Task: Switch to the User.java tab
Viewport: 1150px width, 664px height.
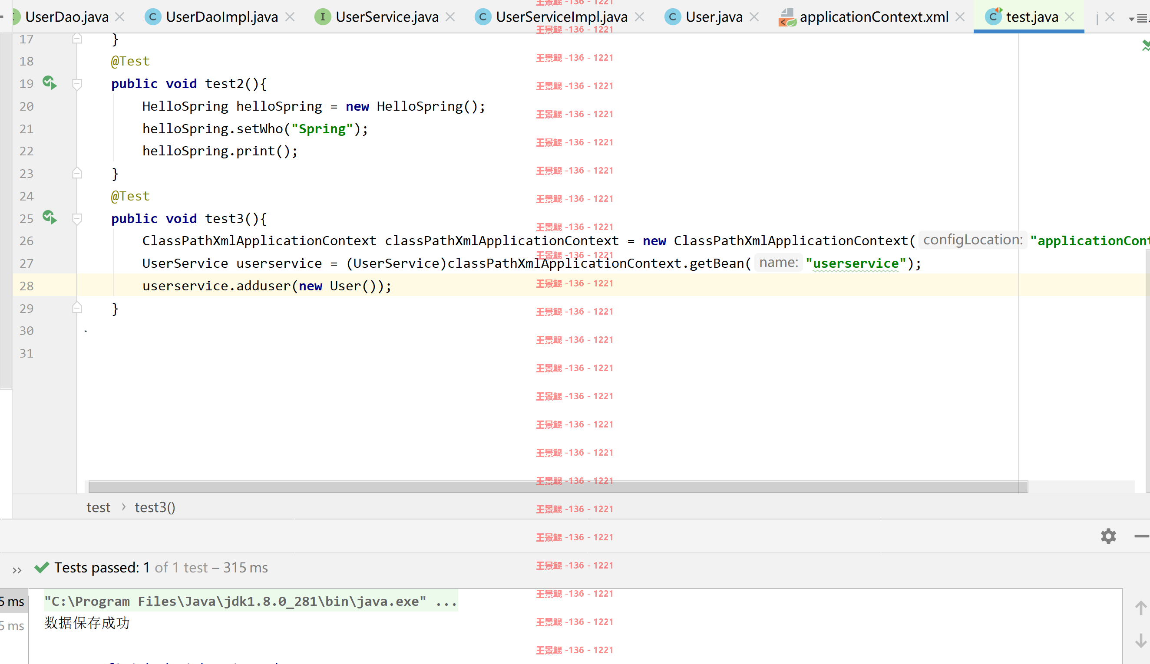Action: point(714,17)
